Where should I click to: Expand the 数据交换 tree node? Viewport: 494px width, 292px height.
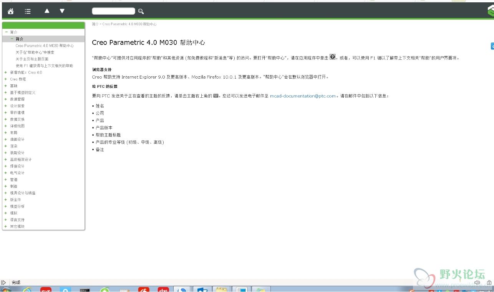coord(6,119)
